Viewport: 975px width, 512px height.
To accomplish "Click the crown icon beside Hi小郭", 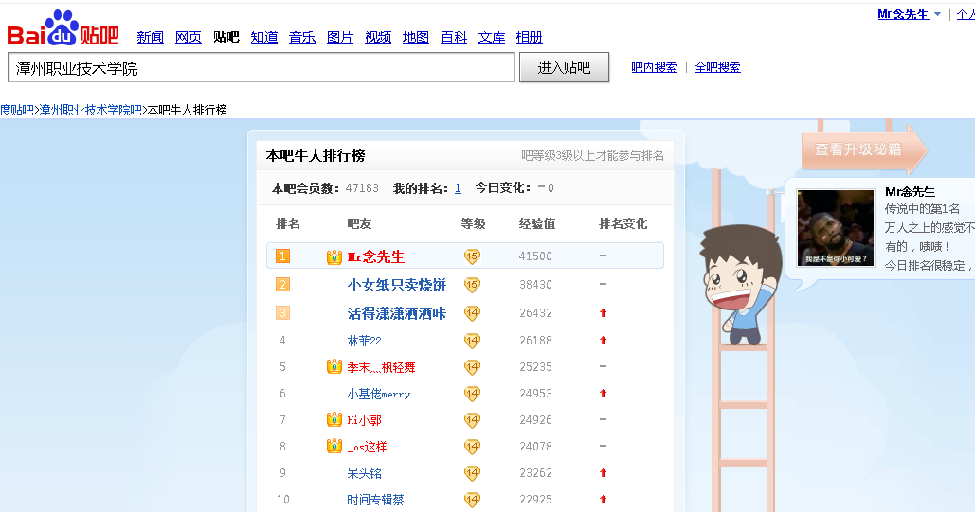I will click(334, 419).
